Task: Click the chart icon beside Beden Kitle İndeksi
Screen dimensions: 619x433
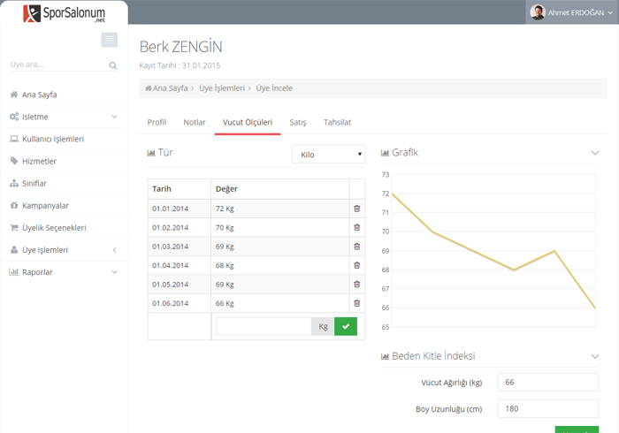Action: [385, 356]
